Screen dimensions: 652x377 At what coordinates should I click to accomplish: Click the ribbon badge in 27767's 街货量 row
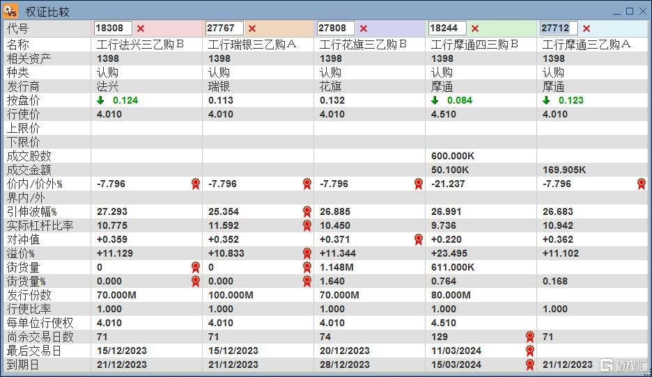[x=307, y=267]
